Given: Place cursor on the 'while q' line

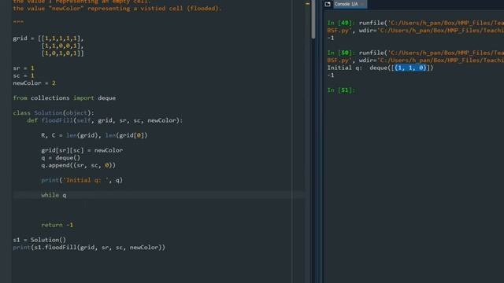Looking at the screenshot, I should point(54,195).
